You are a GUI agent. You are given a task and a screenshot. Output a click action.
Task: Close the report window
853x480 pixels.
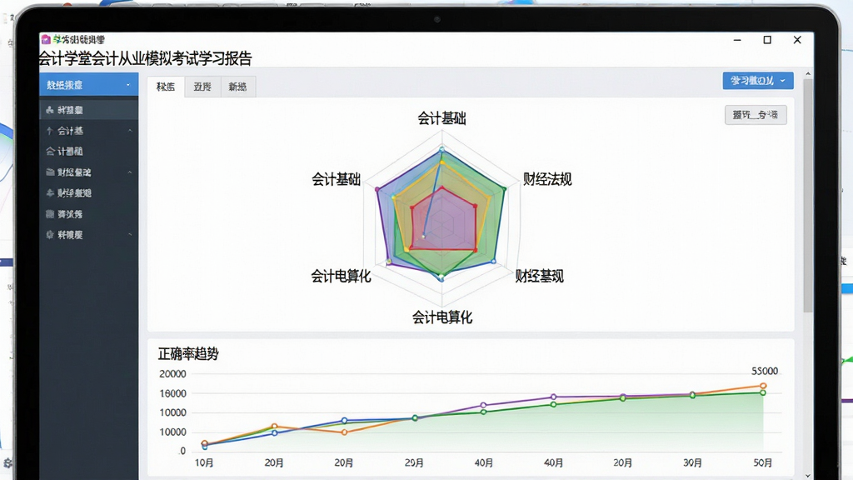pos(797,40)
